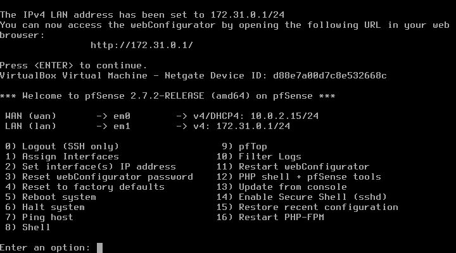Choose option 9 pfTop
This screenshot has width=456, height=253.
(x=244, y=146)
